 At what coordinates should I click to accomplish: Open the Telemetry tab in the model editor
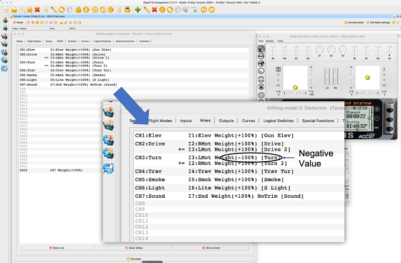(144, 41)
